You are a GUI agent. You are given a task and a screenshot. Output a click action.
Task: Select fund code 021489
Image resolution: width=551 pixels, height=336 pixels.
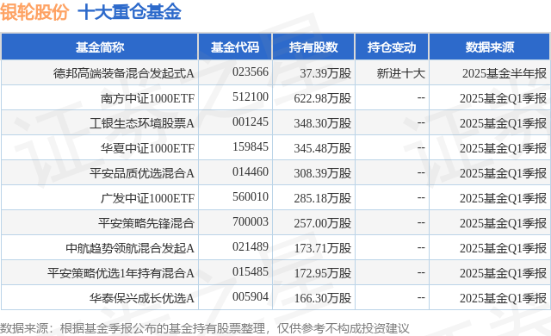coord(251,246)
